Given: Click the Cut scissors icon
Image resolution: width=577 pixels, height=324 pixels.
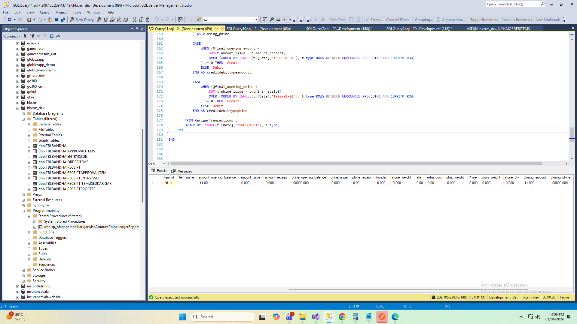Looking at the screenshot, I should pyautogui.click(x=135, y=20).
